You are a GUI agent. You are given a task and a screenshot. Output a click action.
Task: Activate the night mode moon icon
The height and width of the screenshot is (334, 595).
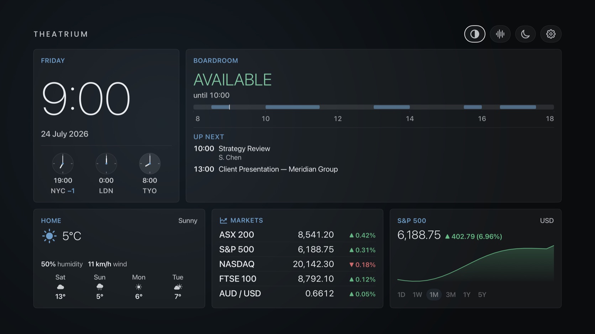[x=525, y=34]
